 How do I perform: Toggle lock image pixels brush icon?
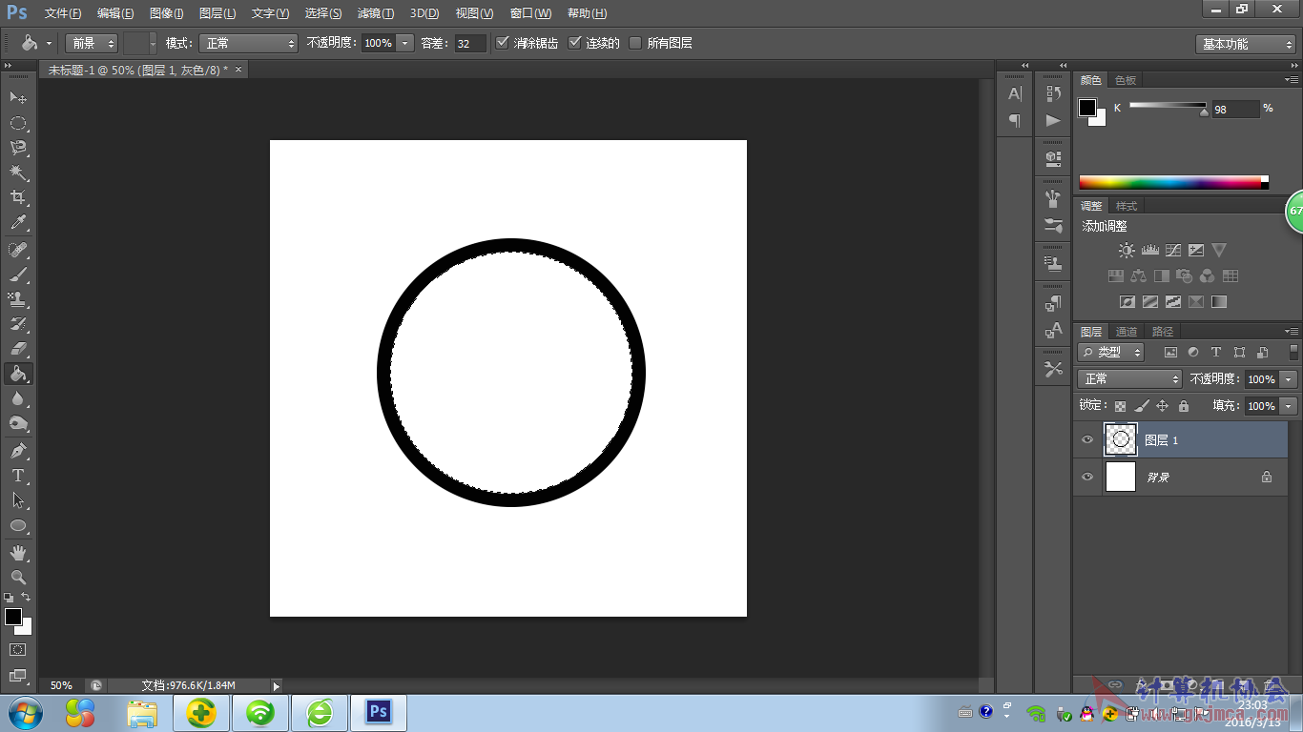(x=1142, y=406)
